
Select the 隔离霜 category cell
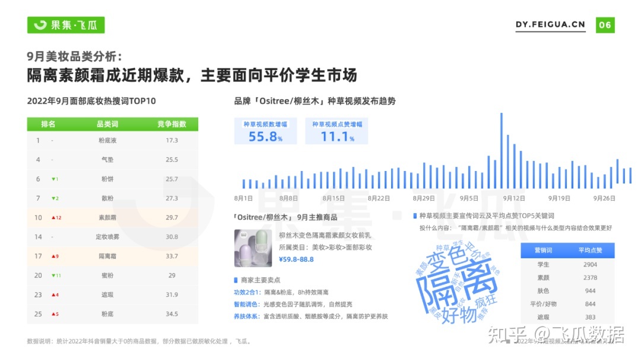coord(107,256)
